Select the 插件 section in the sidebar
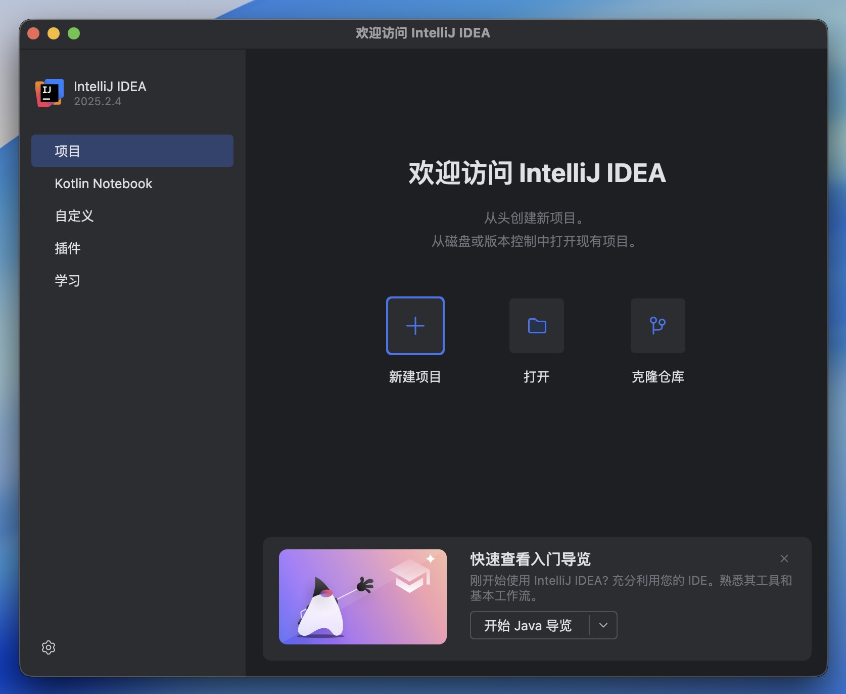 point(68,248)
